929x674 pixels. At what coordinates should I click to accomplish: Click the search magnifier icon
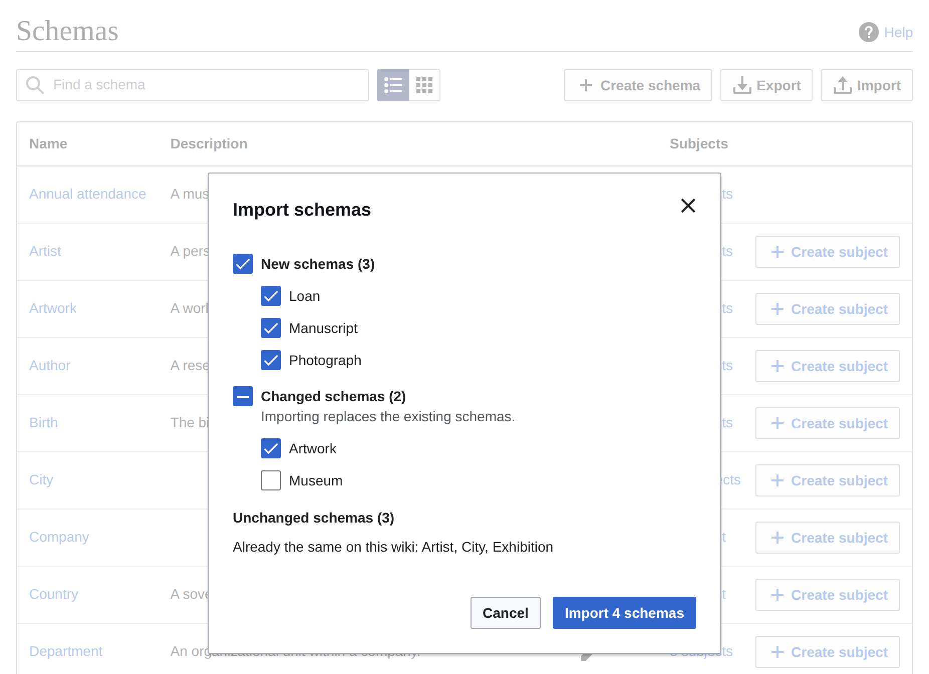tap(35, 85)
